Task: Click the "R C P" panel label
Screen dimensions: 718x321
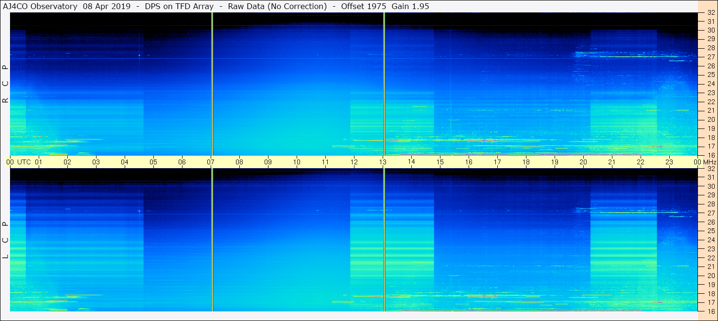Action: point(5,84)
